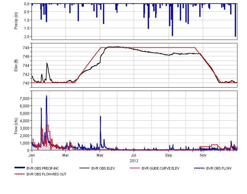Click the 742 elevation axis value

tap(26, 74)
